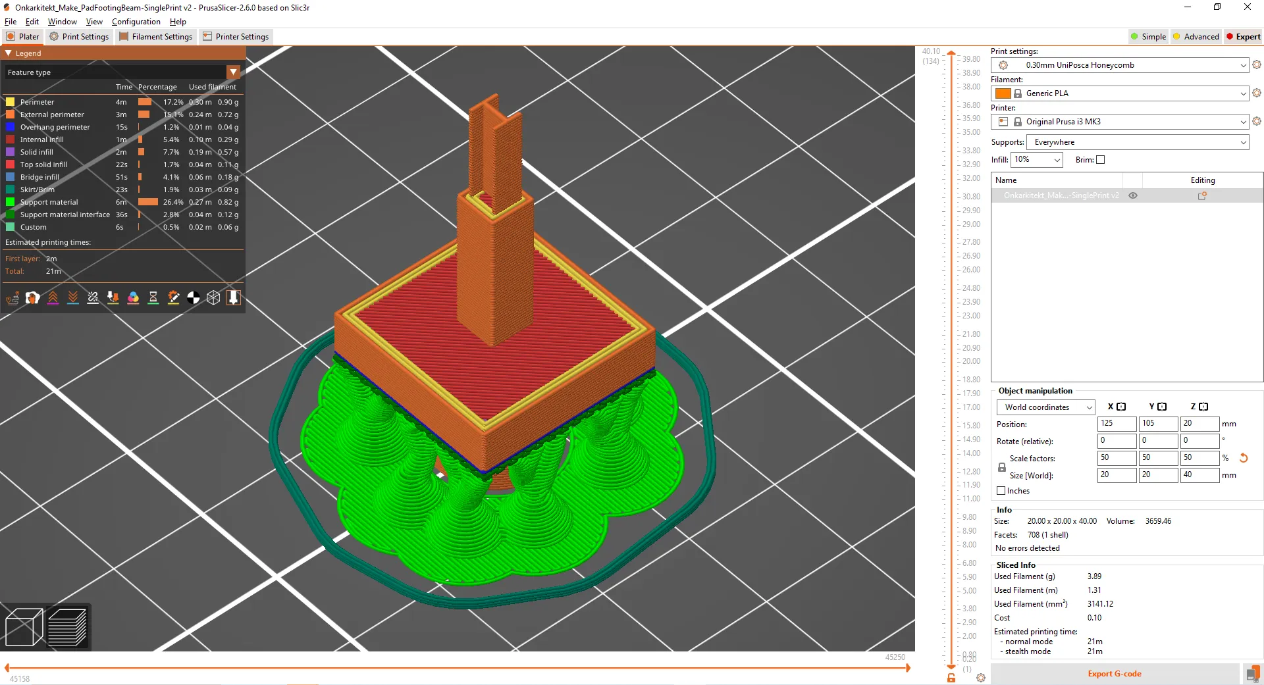The width and height of the screenshot is (1264, 685).
Task: Open printer preset gear icon
Action: 1257,121
